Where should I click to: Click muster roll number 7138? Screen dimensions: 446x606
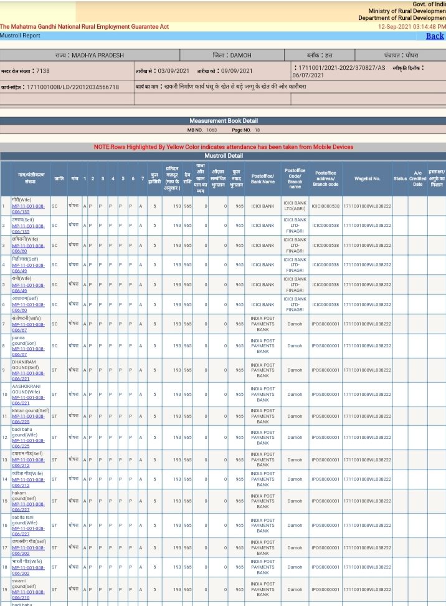coord(42,71)
